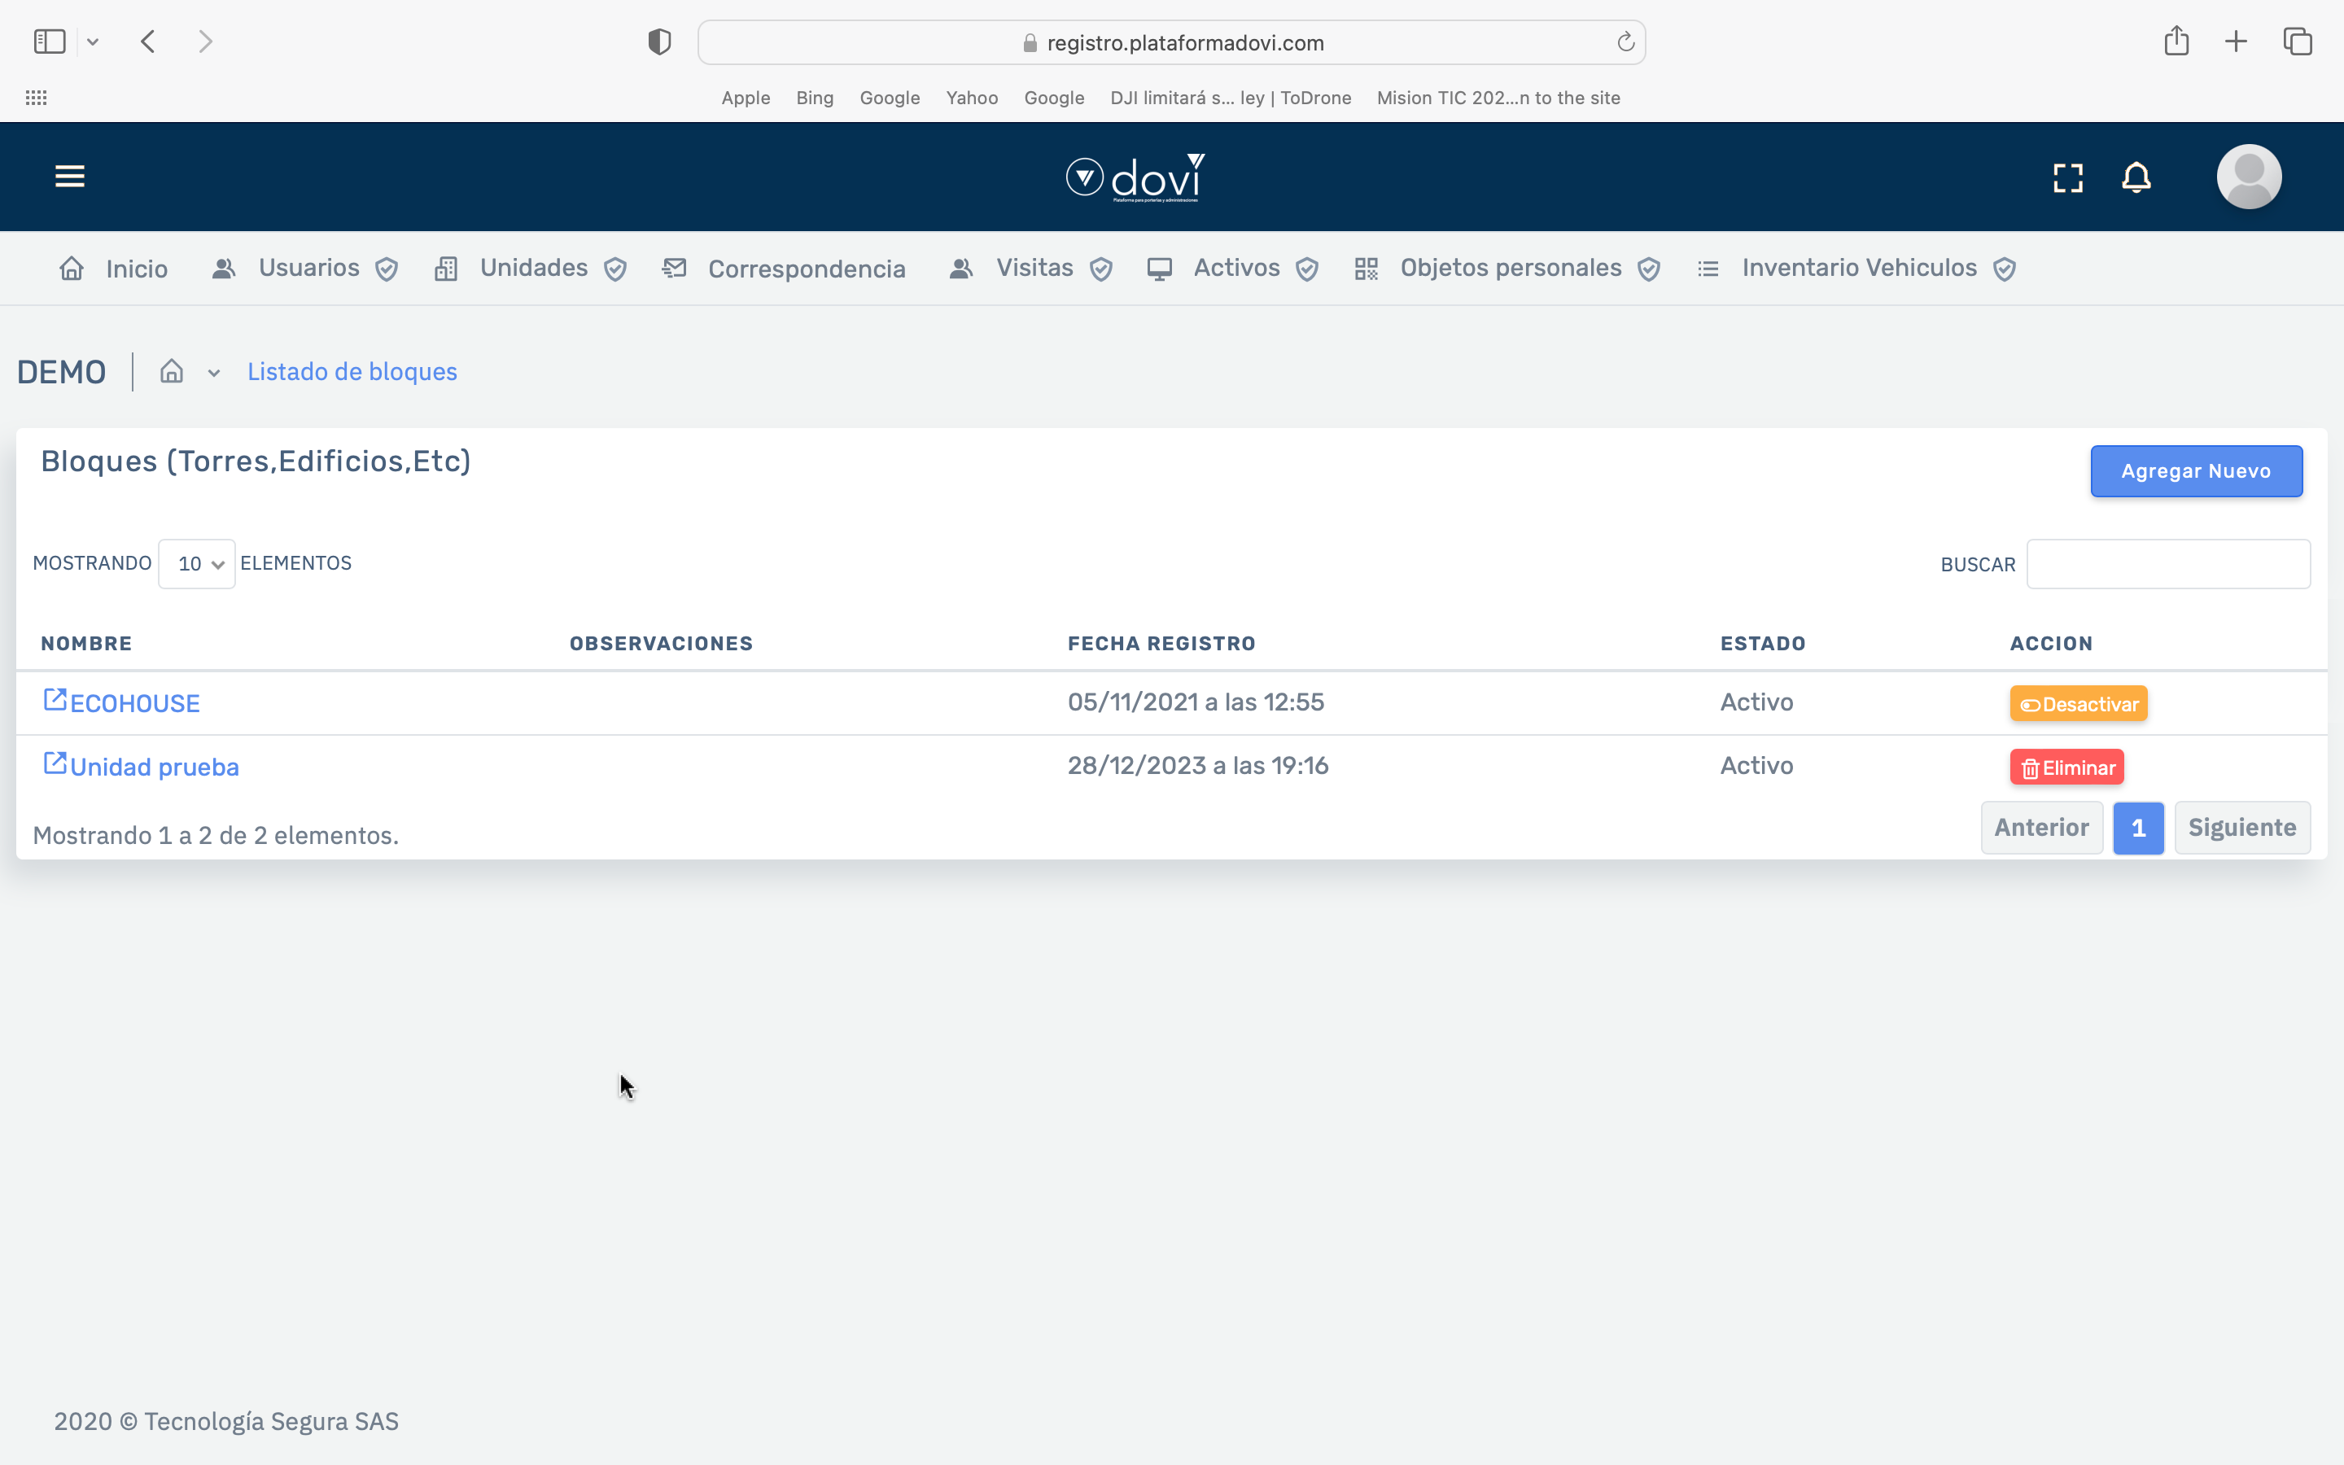
Task: Open the elements-per-page 10 dropdown
Action: (x=197, y=564)
